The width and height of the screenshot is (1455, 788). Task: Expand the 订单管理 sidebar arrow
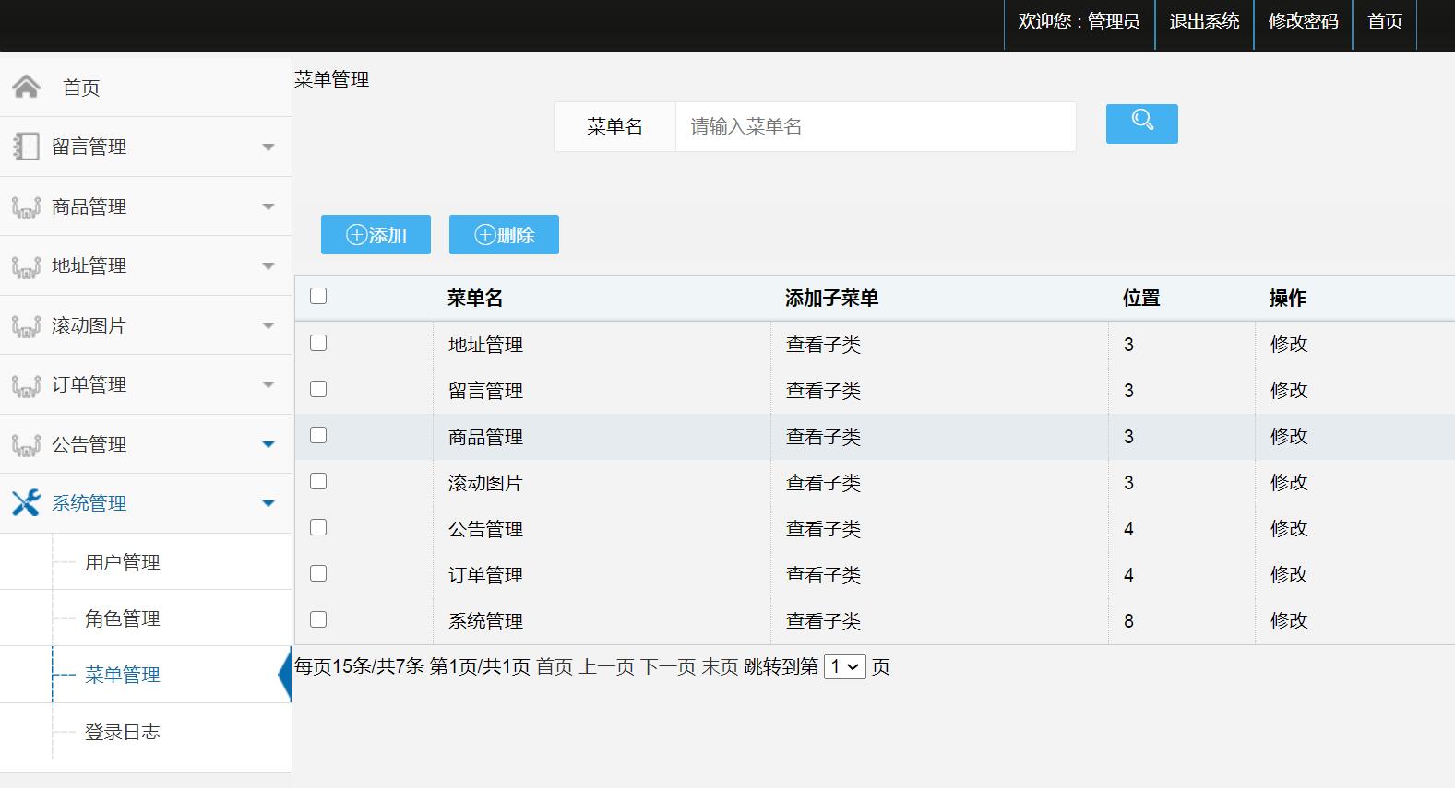(x=268, y=384)
